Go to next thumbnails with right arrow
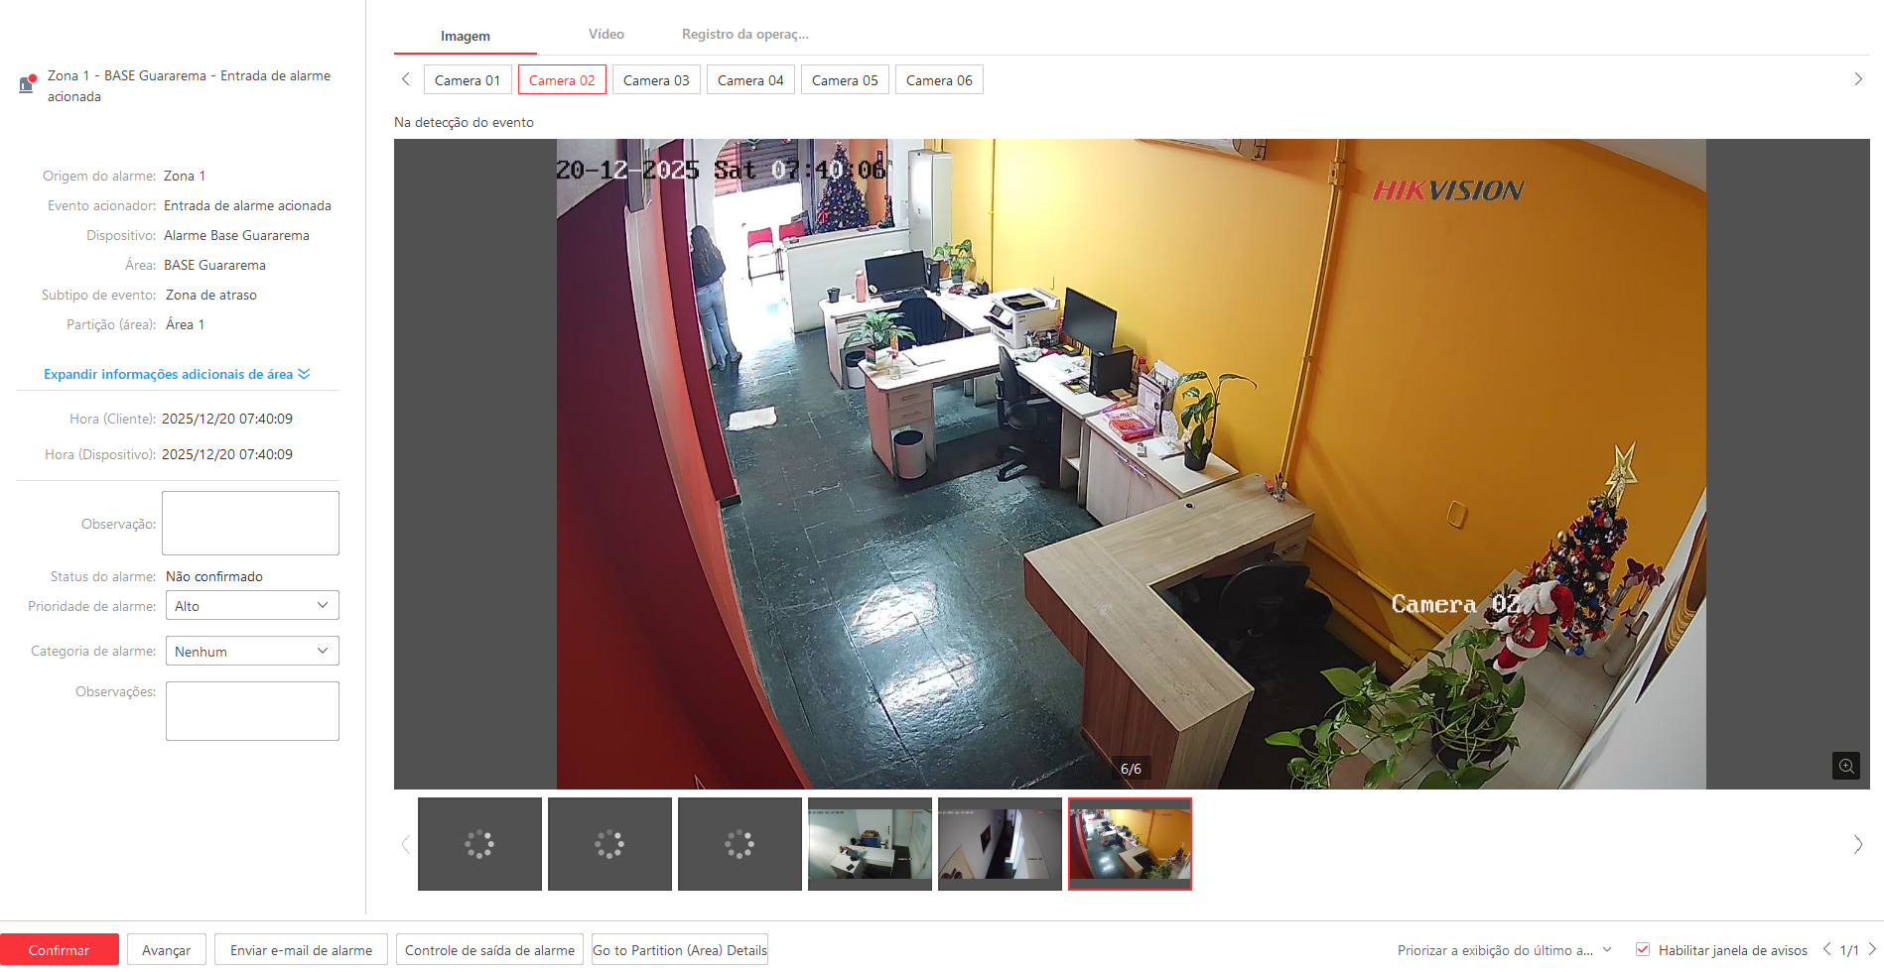This screenshot has width=1884, height=972. (1857, 845)
